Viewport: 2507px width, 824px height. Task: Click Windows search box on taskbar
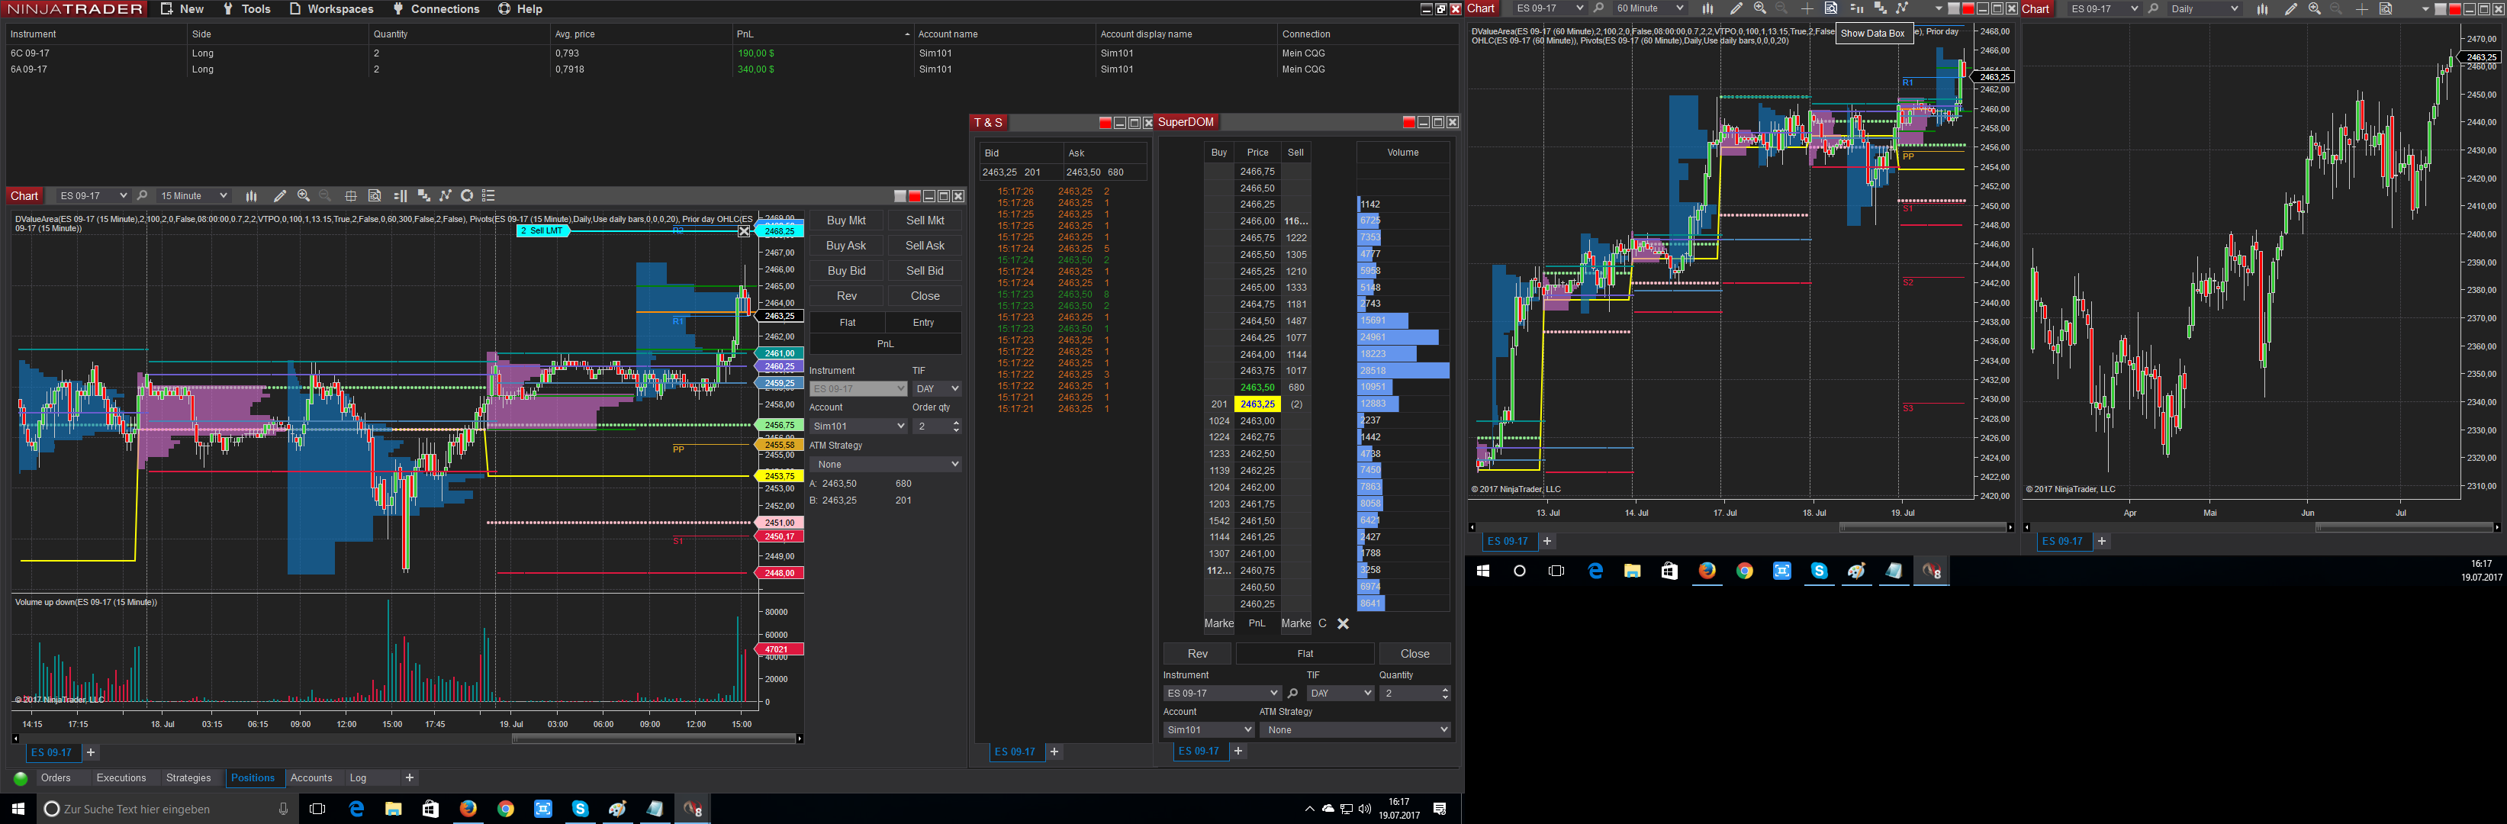click(x=166, y=809)
